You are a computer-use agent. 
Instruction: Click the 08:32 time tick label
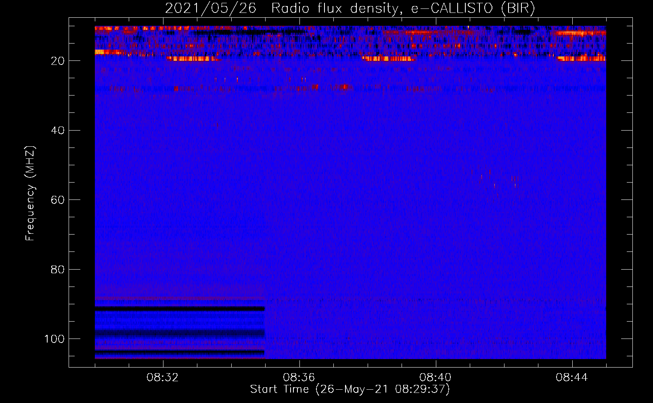(x=163, y=378)
